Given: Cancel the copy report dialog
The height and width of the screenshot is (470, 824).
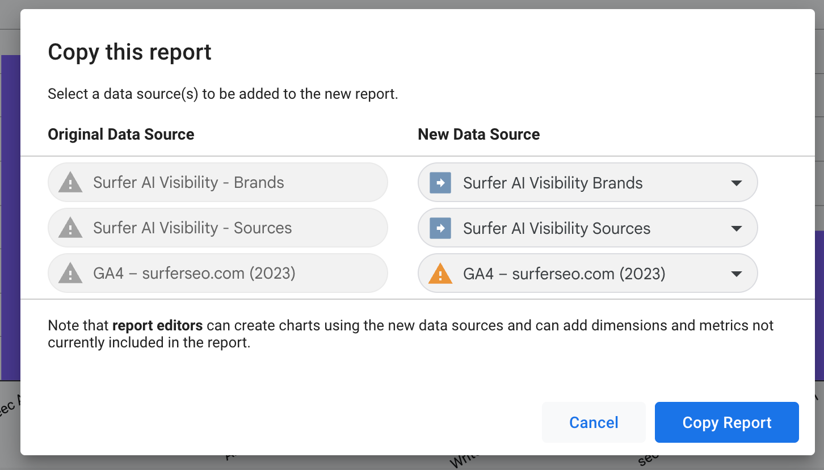Looking at the screenshot, I should click(594, 422).
